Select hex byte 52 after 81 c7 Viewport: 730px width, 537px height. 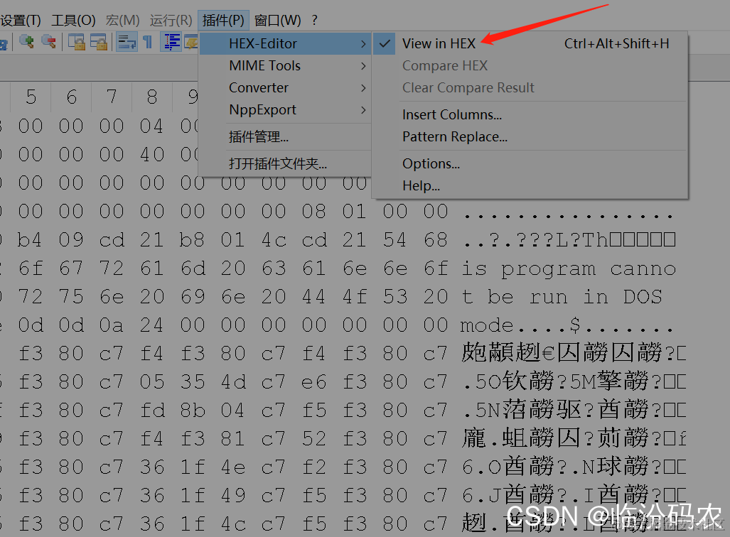point(313,439)
